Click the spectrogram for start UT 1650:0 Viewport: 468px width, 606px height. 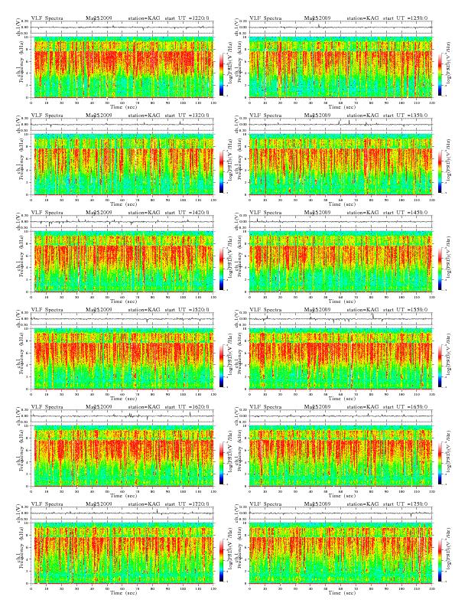coord(341,456)
